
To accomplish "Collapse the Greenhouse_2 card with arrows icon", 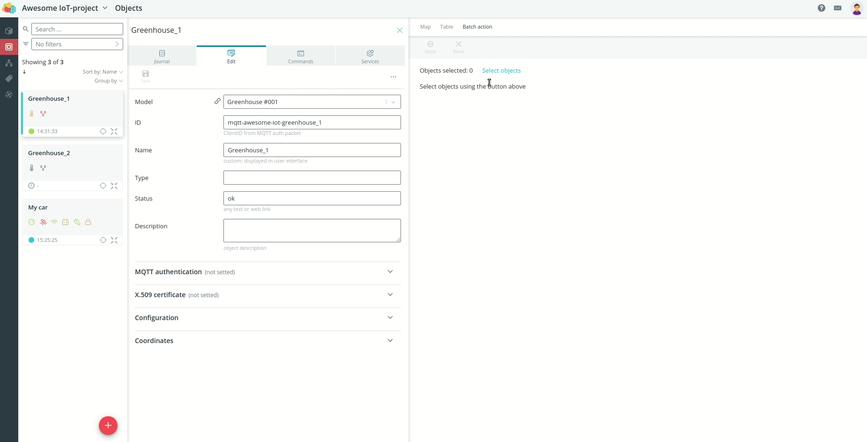I will click(x=114, y=186).
